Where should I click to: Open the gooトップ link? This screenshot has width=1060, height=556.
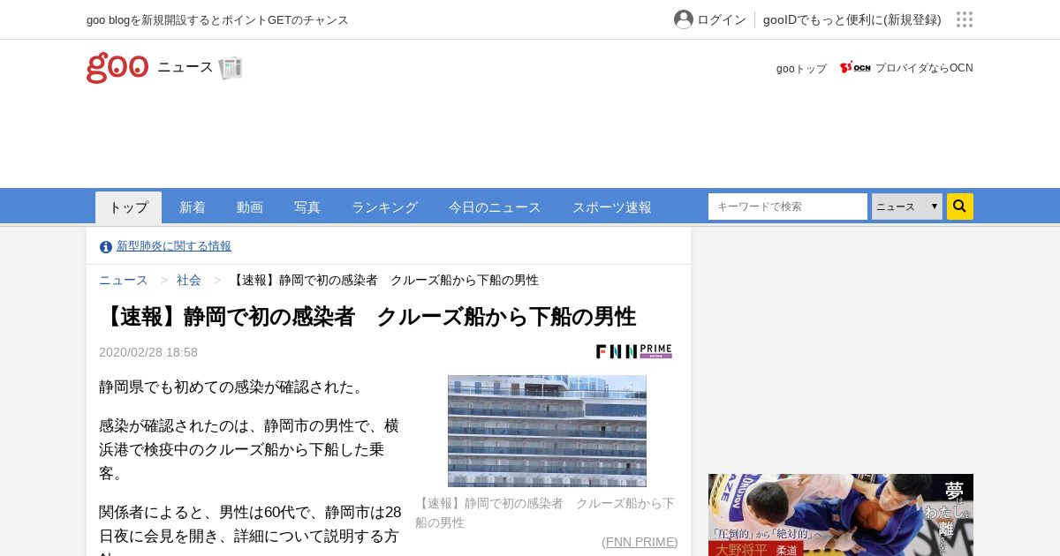801,68
